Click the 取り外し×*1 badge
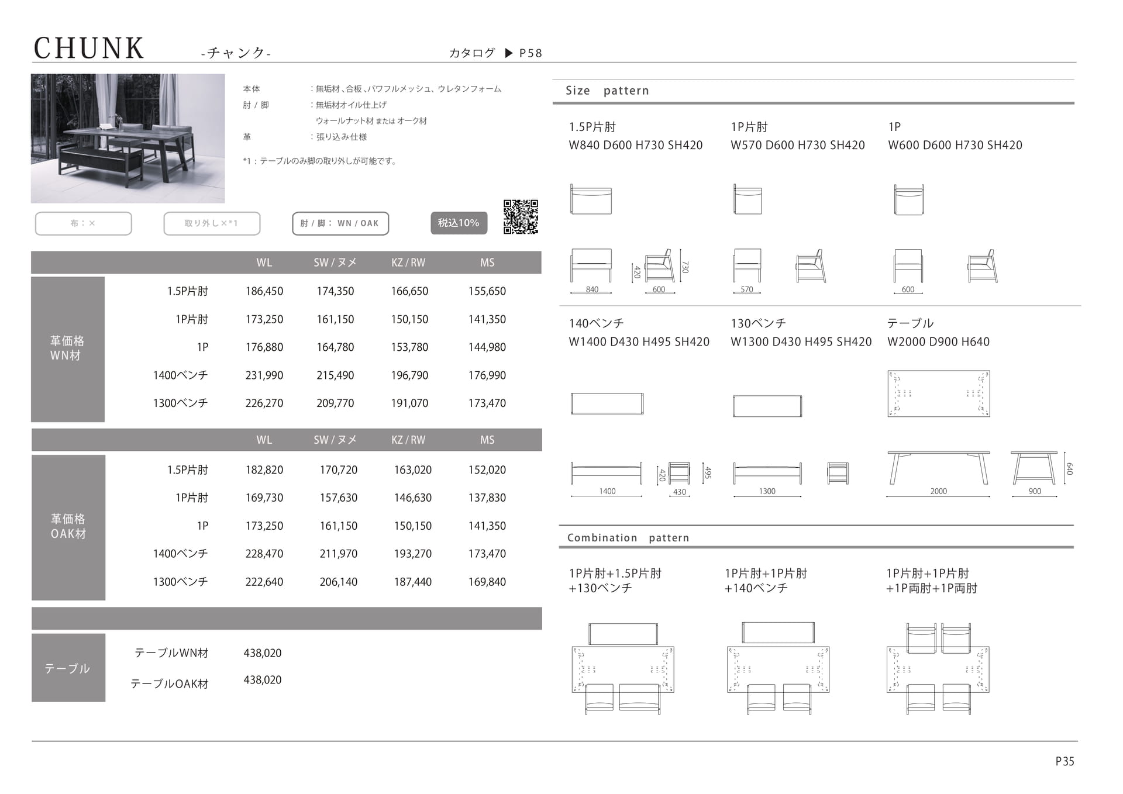The image size is (1123, 794). tap(212, 223)
